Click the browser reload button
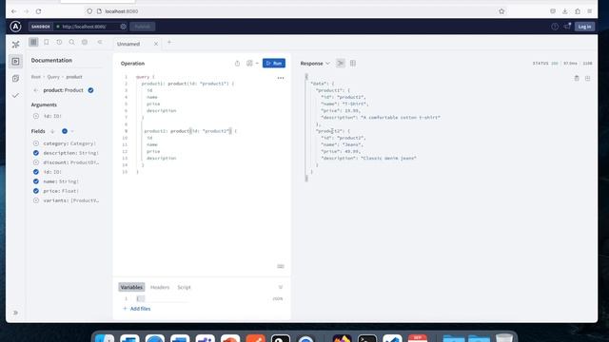Image resolution: width=609 pixels, height=342 pixels. [x=38, y=11]
